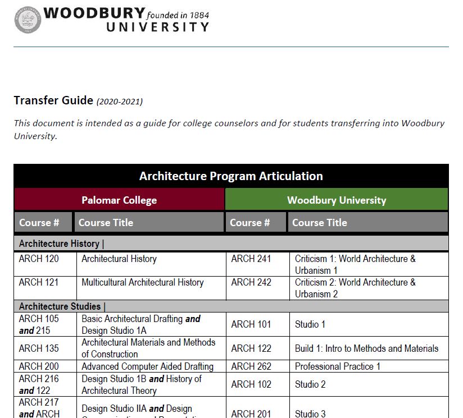Click the Architecture Program Articulation header
Screen dimensions: 463x418
[231, 176]
